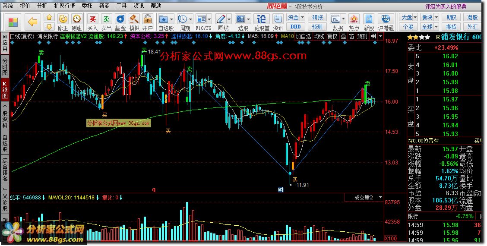
Task: Click the 数据 PE data icon
Action: pos(335,19)
